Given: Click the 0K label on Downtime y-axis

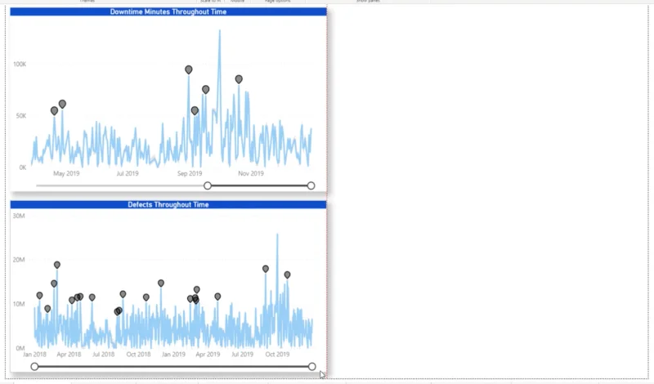Looking at the screenshot, I should [23, 167].
